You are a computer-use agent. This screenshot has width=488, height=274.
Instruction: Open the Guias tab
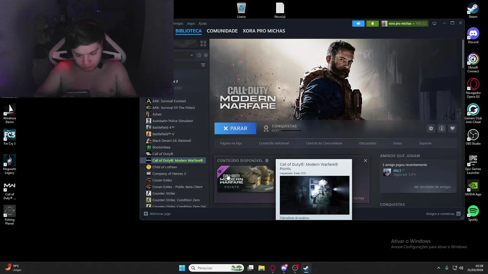pyautogui.click(x=398, y=143)
